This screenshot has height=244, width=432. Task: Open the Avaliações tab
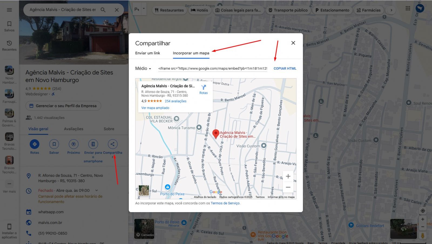(73, 129)
